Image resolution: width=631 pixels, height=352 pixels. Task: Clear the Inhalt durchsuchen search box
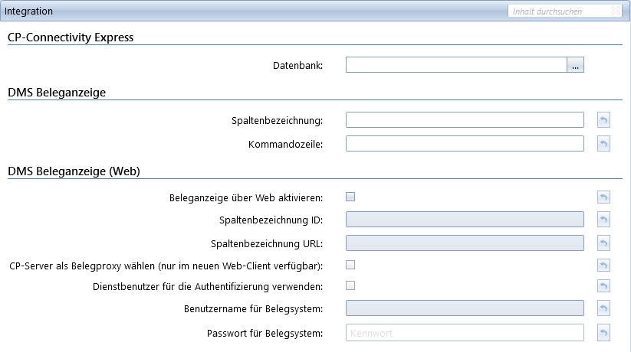616,11
